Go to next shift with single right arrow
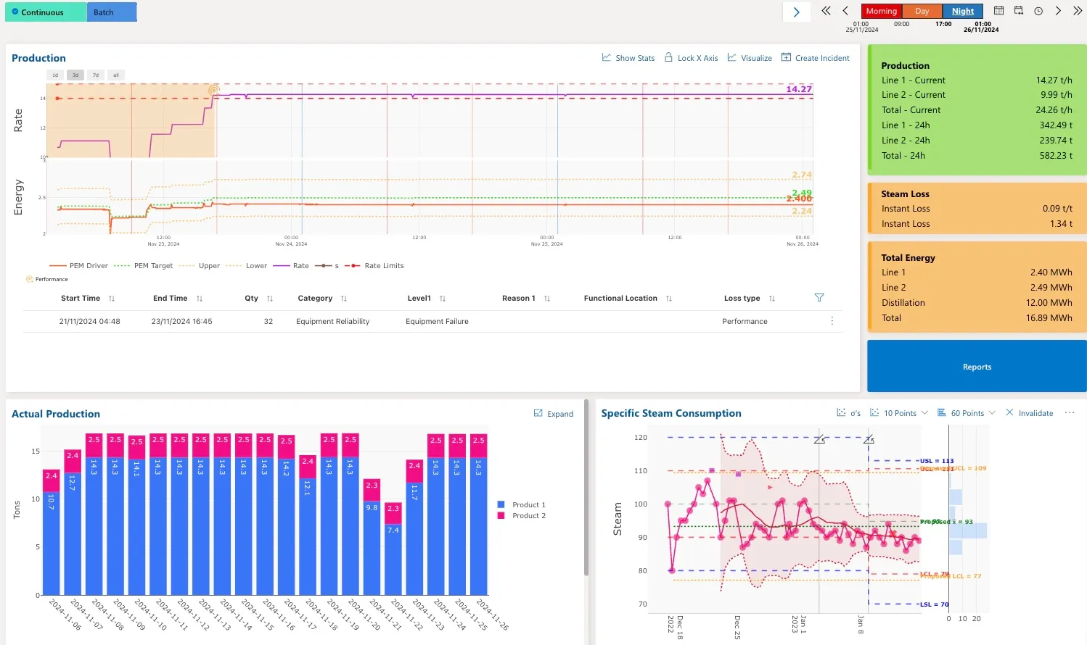The width and height of the screenshot is (1087, 645). (x=1058, y=11)
